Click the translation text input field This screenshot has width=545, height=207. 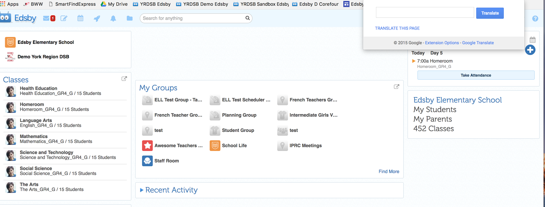425,13
